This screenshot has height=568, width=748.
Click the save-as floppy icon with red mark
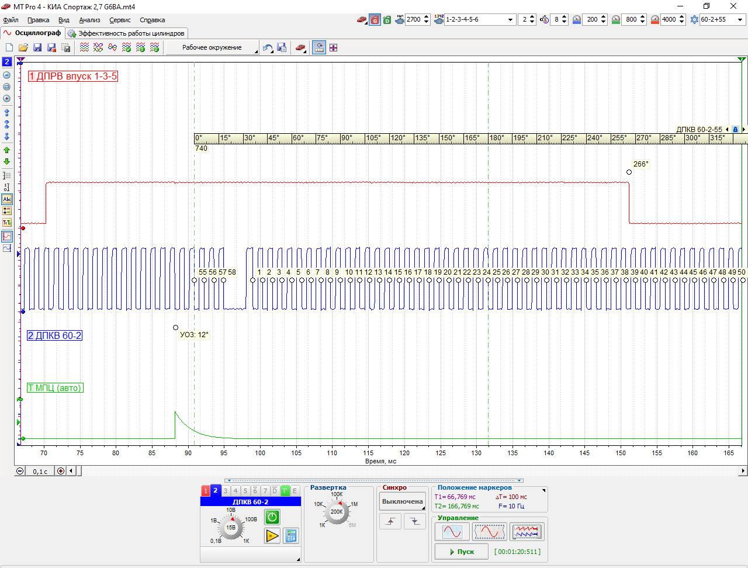coord(51,48)
